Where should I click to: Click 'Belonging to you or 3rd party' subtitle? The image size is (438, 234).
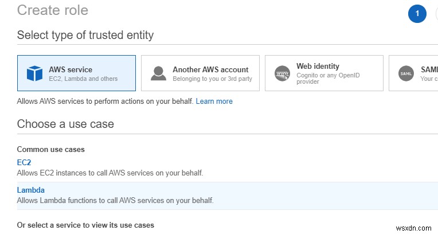pos(212,79)
